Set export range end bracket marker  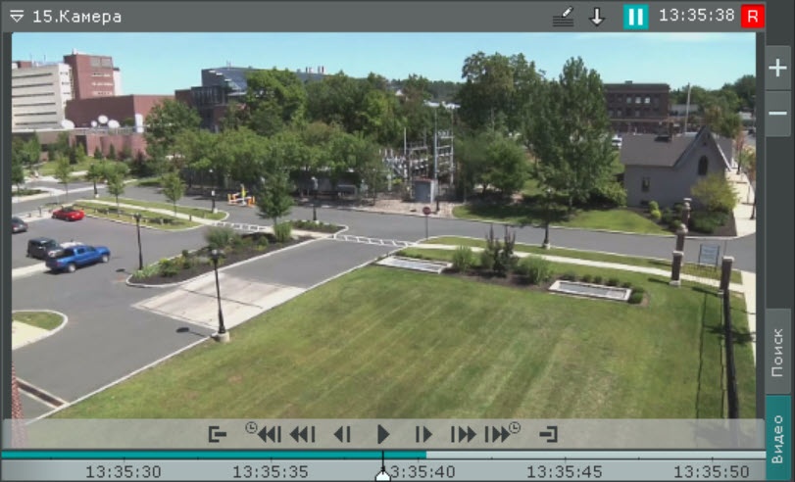pos(548,434)
